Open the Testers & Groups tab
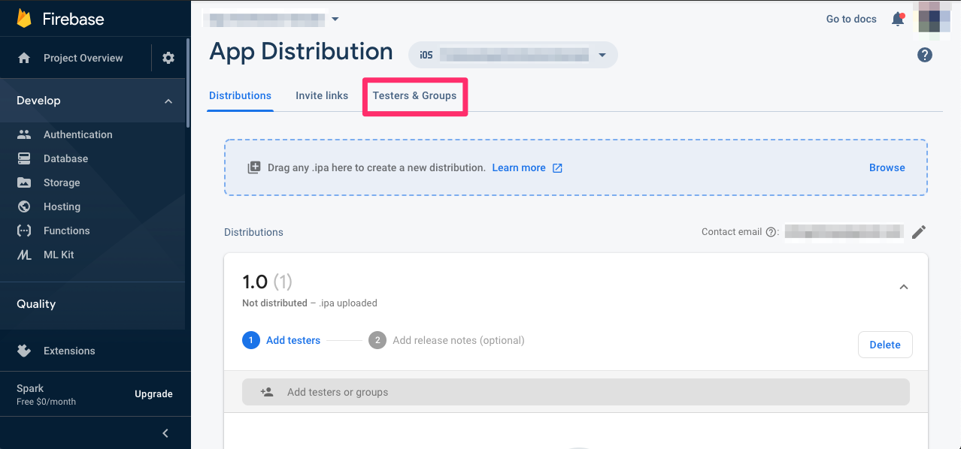 [414, 95]
